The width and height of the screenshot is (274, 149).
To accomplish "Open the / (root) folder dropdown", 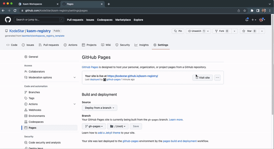I will coord(118,126).
